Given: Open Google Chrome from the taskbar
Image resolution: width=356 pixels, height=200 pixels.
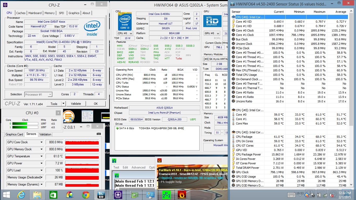Looking at the screenshot, I should (x=85, y=195).
